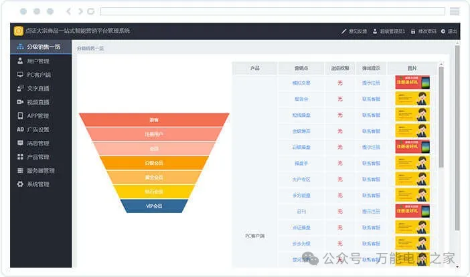470x277 pixels.
Task: Click the blue VIP会员 funnel segment
Action: coord(154,206)
